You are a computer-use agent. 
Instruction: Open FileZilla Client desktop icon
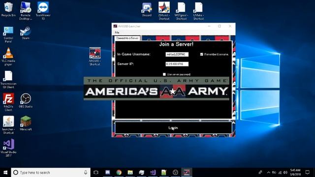point(8,102)
